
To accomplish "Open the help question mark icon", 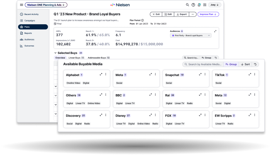I will click(193, 5).
